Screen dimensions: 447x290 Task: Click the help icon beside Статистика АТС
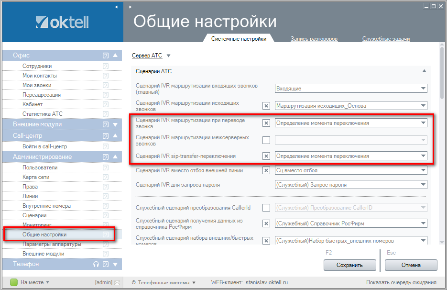coord(106,114)
